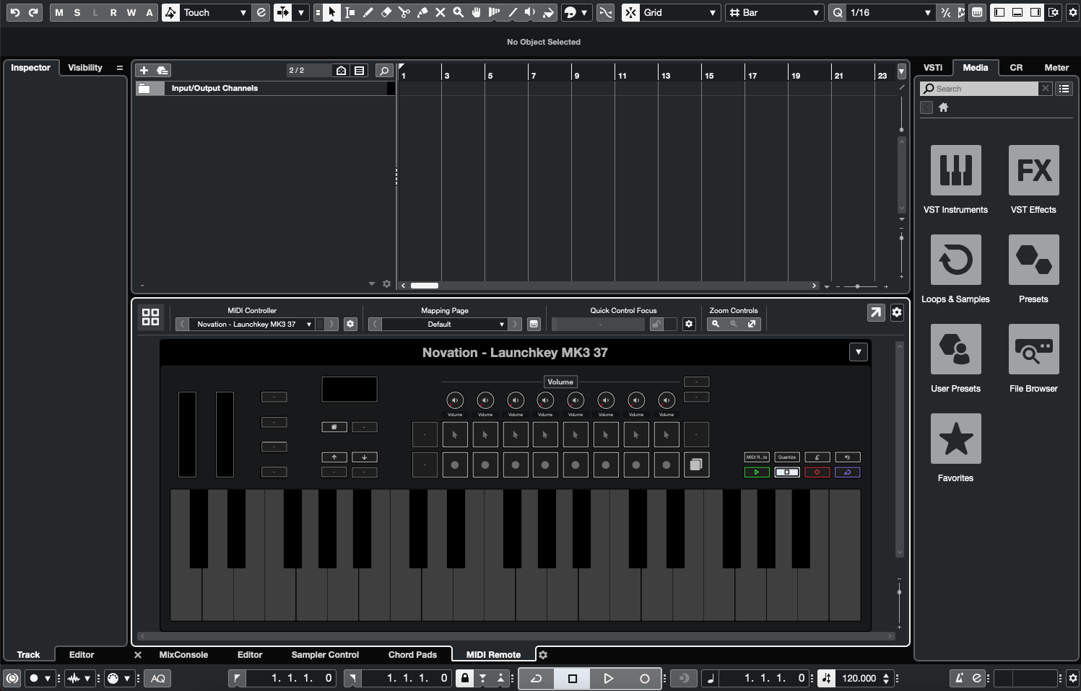Switch to the Chord Pads tab
Screen dimensions: 1081x691
pyautogui.click(x=412, y=654)
